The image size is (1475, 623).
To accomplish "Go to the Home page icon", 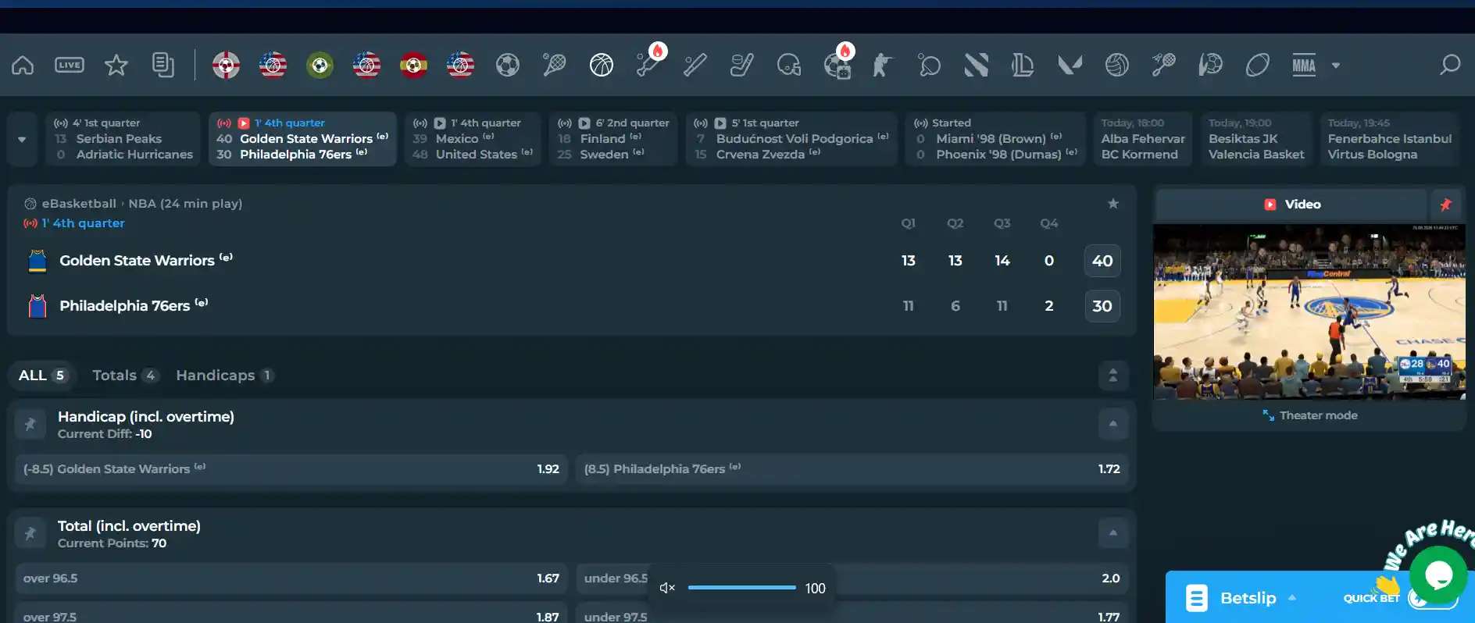I will pyautogui.click(x=23, y=65).
